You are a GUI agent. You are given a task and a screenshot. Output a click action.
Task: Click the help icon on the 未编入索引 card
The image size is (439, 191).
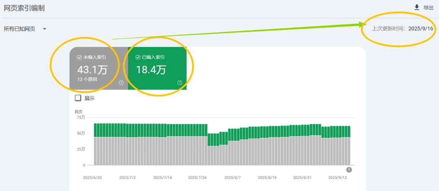[121, 83]
